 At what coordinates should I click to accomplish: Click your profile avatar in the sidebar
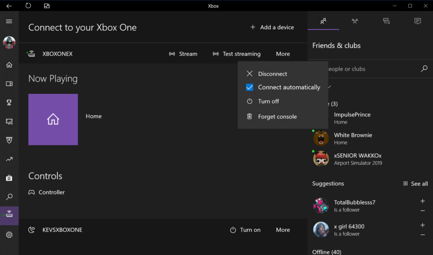point(9,42)
